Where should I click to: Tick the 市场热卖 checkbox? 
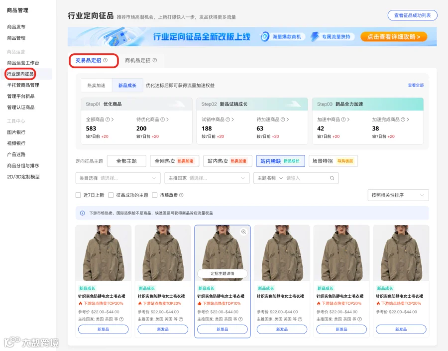pos(155,195)
